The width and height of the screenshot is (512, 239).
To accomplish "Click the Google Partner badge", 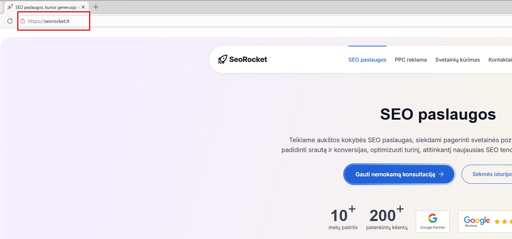I will pyautogui.click(x=432, y=221).
